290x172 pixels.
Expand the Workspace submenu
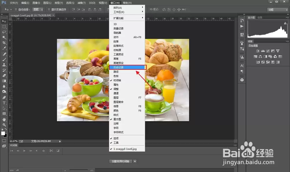(x=127, y=12)
